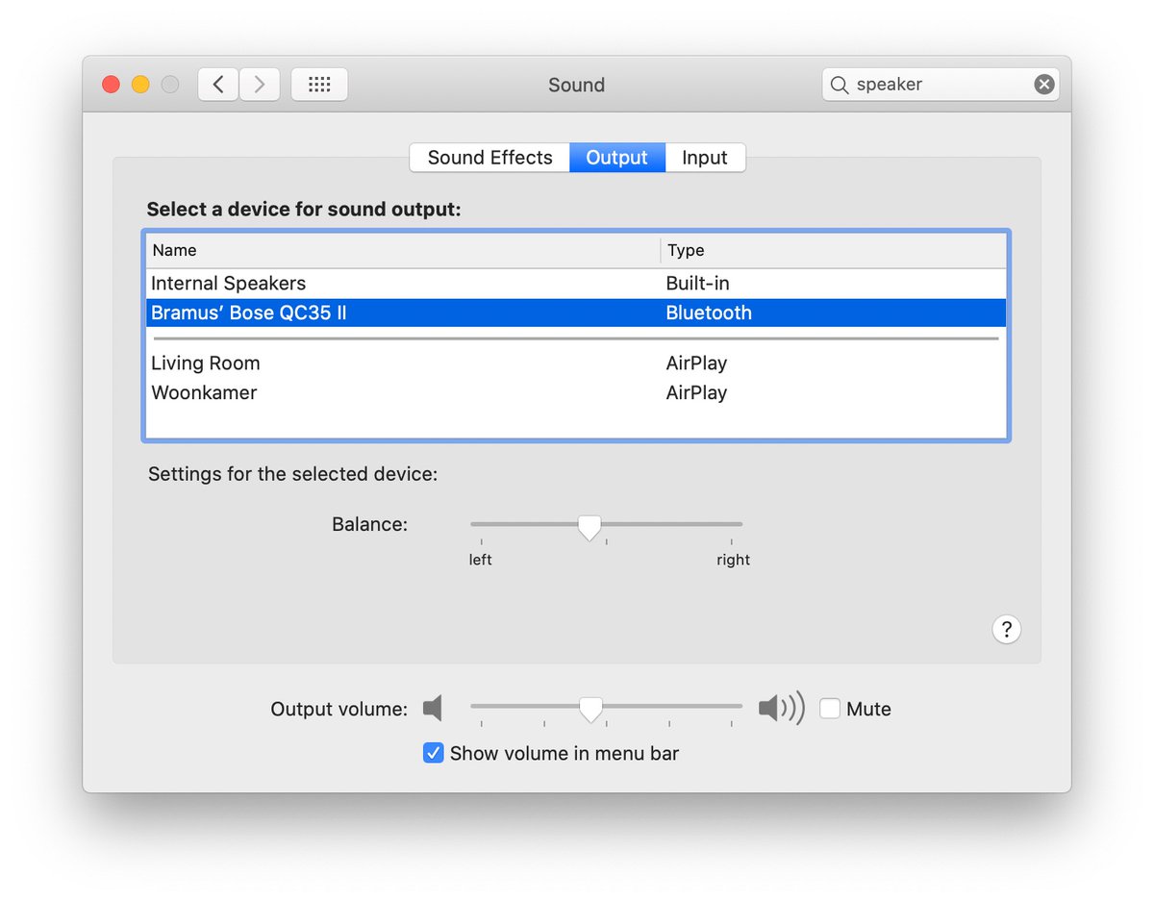This screenshot has width=1154, height=902.
Task: Sort by the Type column header
Action: [x=834, y=250]
